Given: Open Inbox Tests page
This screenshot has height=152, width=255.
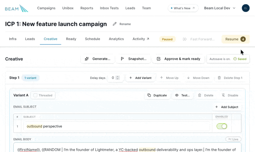Looking at the screenshot, I should [x=109, y=8].
